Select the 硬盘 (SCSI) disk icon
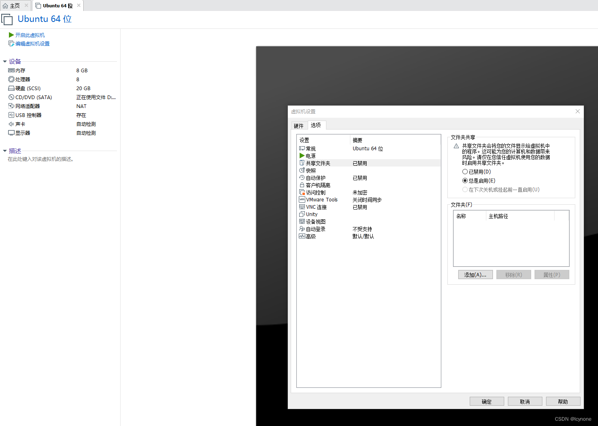 click(x=11, y=88)
